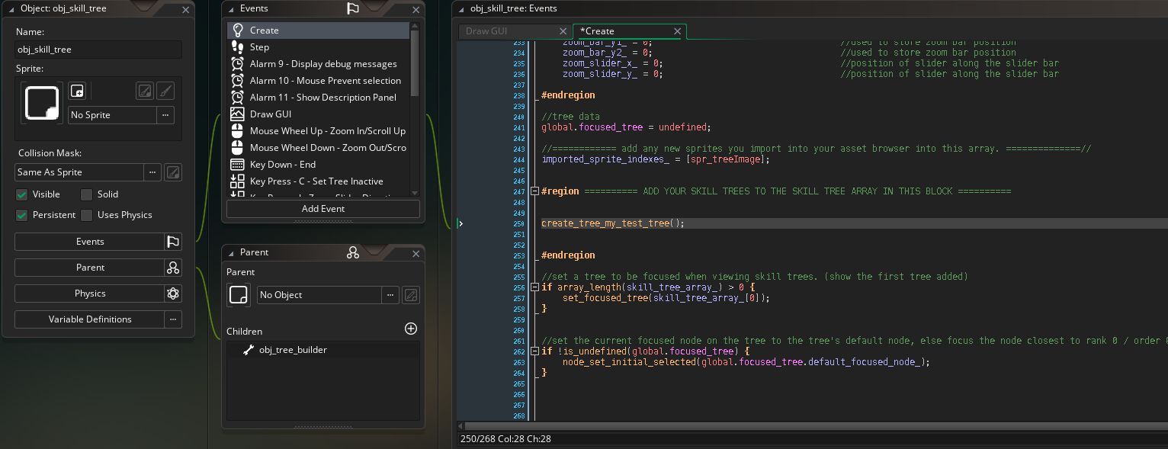Click the Parent button in the object panel
Viewport: 1168px width, 449px height.
click(x=89, y=268)
